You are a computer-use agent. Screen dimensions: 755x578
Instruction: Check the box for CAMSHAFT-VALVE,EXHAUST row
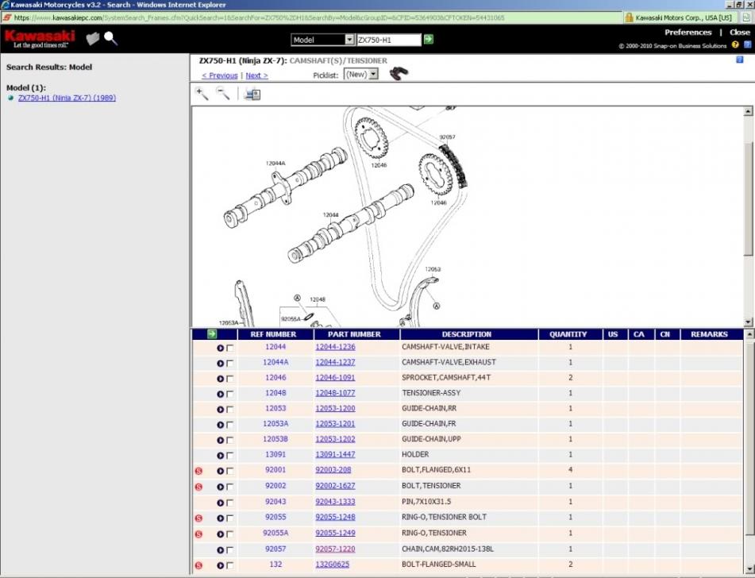(x=229, y=363)
